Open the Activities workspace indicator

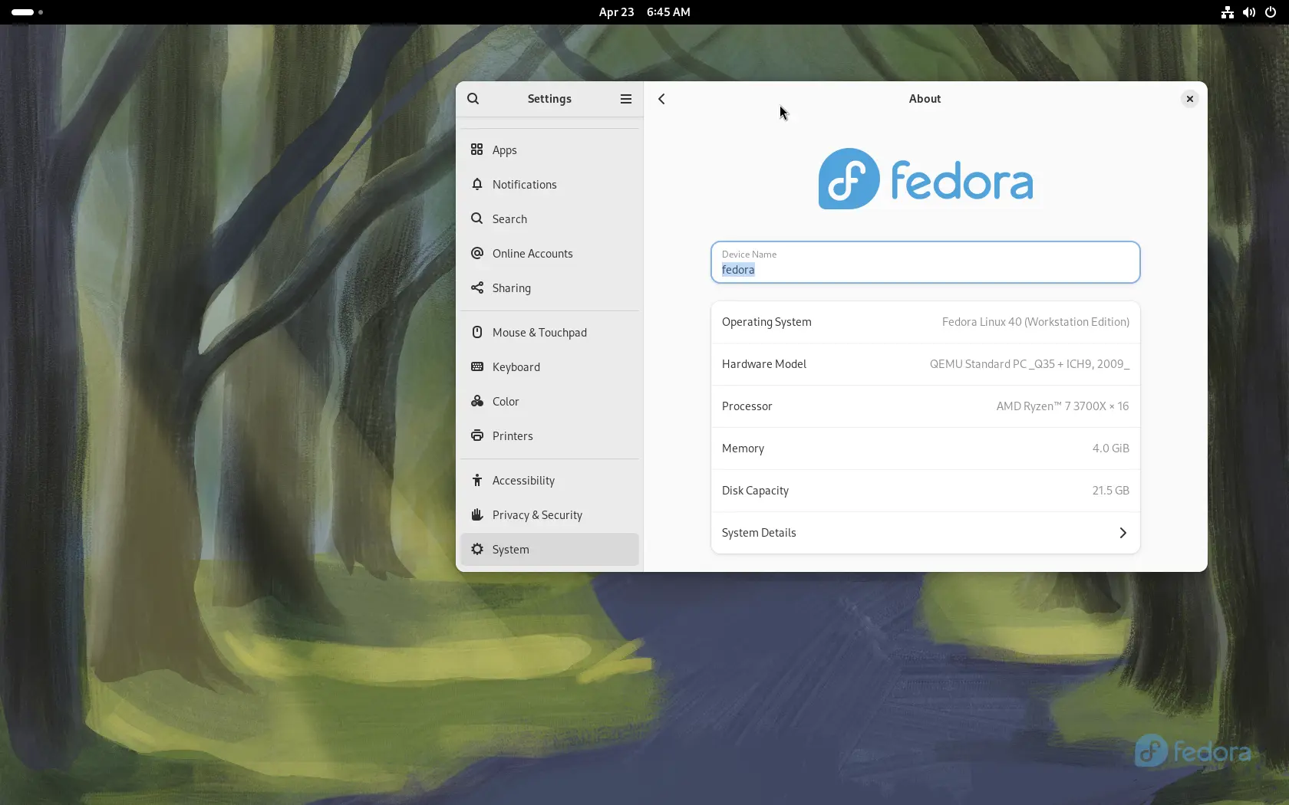tap(27, 12)
